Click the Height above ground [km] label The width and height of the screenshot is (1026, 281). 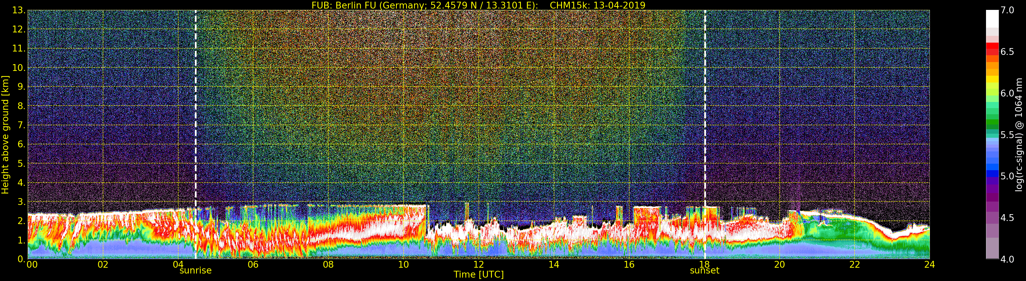coord(5,134)
